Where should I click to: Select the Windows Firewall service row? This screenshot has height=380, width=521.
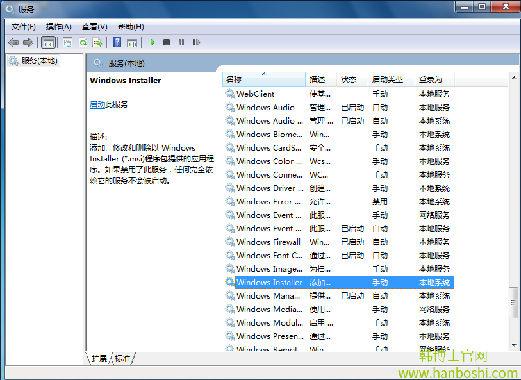269,242
